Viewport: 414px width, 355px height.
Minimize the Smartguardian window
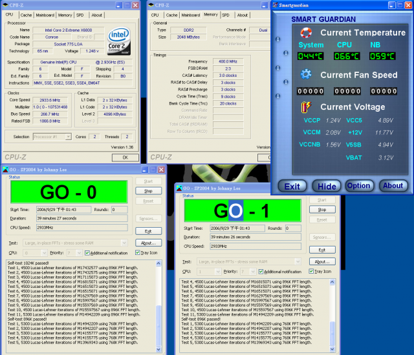(x=391, y=5)
